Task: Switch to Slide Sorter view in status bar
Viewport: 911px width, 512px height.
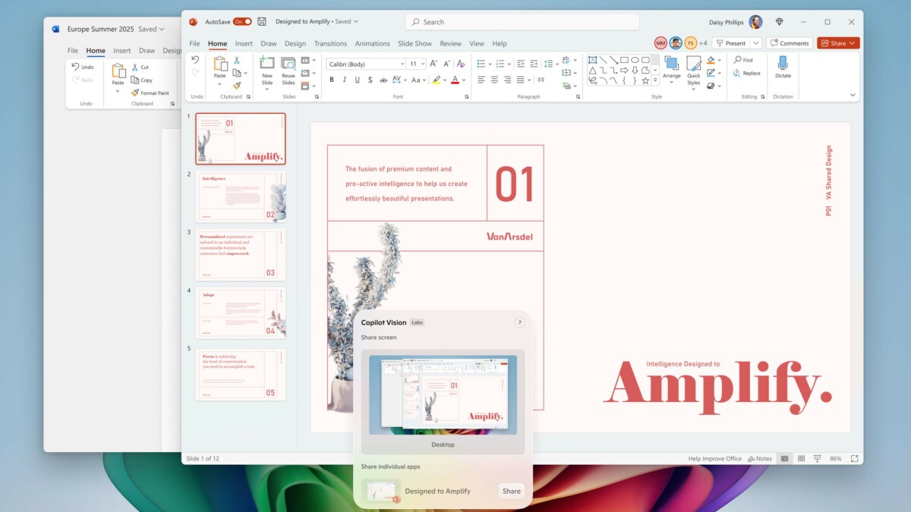Action: point(801,459)
